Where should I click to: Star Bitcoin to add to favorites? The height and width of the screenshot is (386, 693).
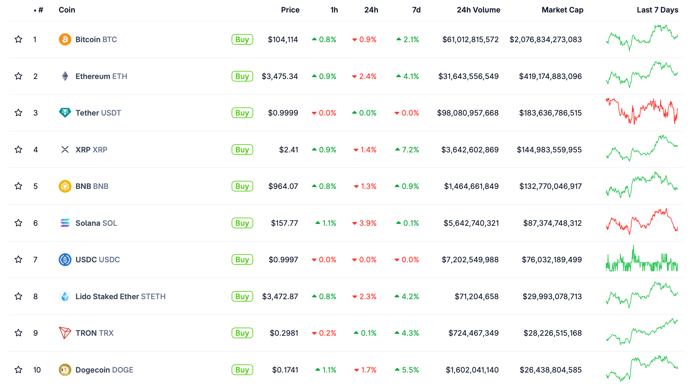click(18, 39)
